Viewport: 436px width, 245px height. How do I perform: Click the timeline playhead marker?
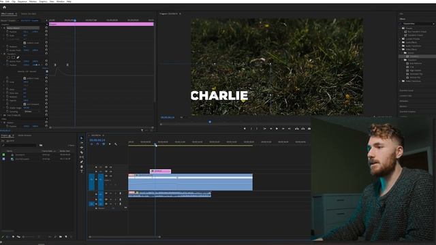click(155, 144)
